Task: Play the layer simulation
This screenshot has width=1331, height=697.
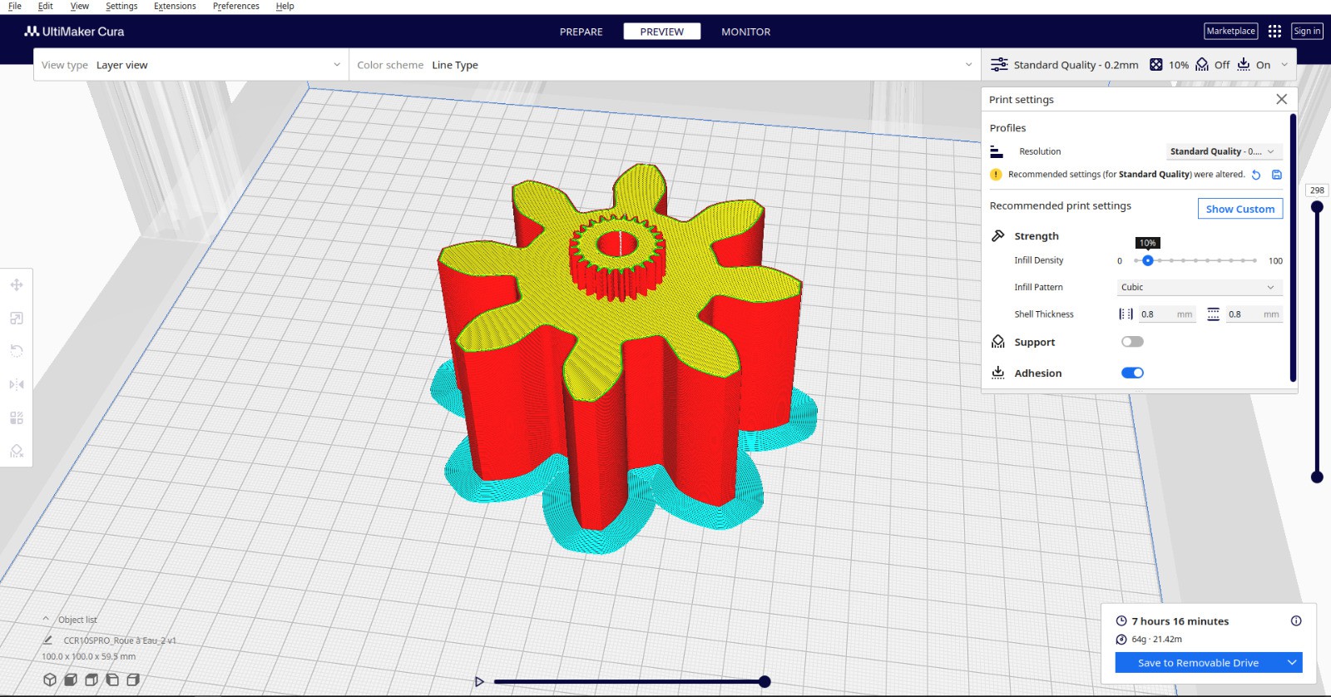Action: coord(479,682)
